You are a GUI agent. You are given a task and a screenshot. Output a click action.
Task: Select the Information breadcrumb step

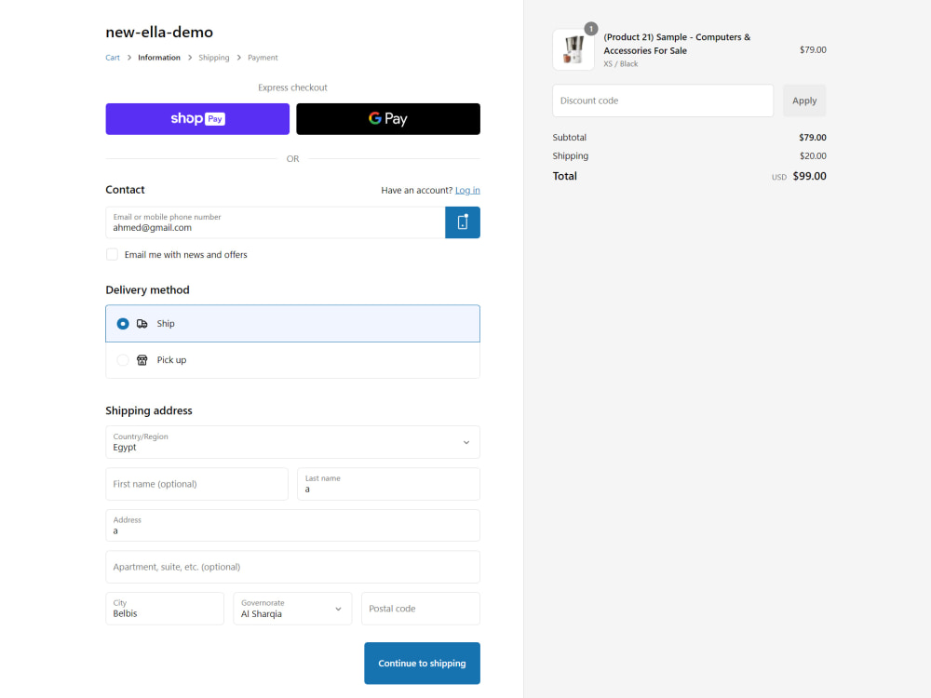159,57
